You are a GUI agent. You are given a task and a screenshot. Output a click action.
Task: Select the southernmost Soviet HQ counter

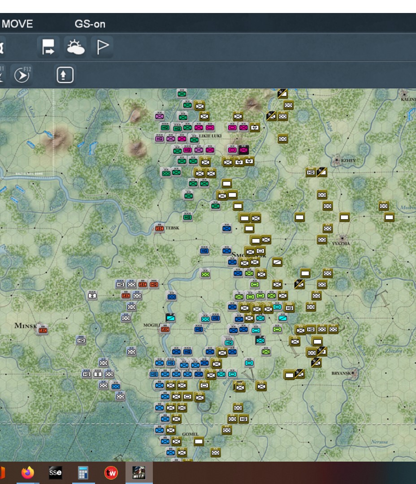click(x=243, y=419)
